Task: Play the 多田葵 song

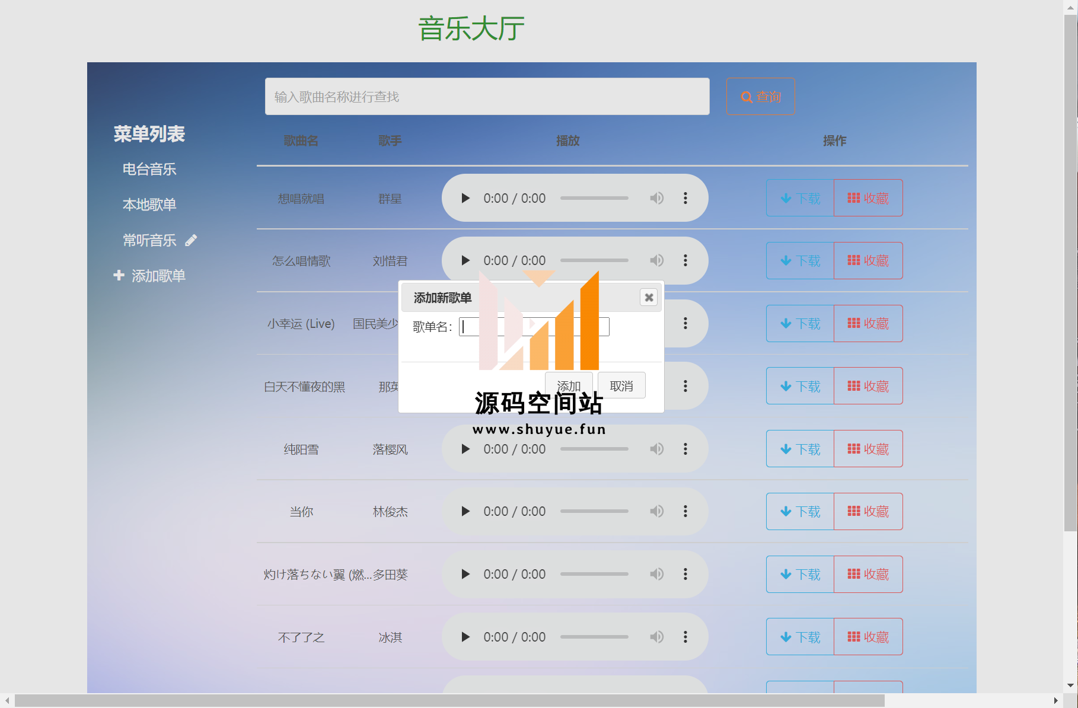Action: 465,574
